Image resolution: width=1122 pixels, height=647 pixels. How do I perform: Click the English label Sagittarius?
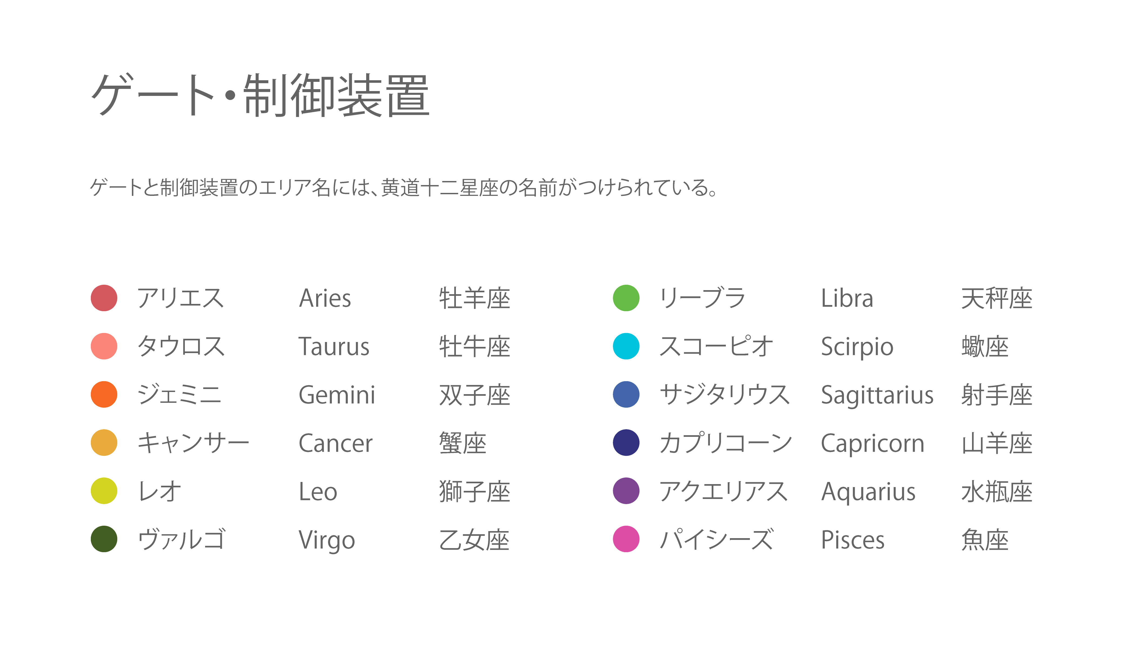[x=877, y=395]
